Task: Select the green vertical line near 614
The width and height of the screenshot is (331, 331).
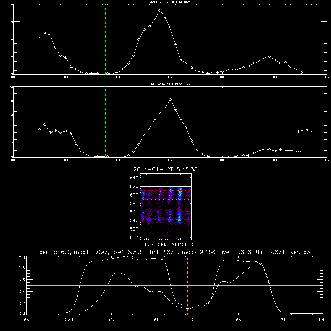Action: click(x=268, y=285)
